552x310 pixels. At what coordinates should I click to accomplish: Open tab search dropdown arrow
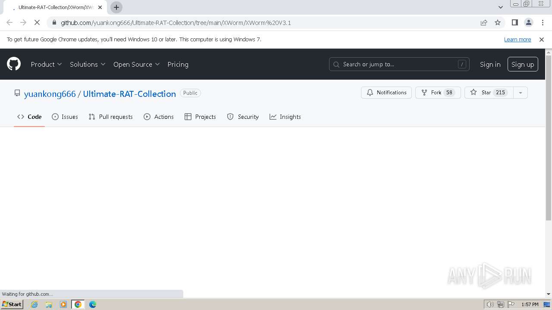point(500,7)
